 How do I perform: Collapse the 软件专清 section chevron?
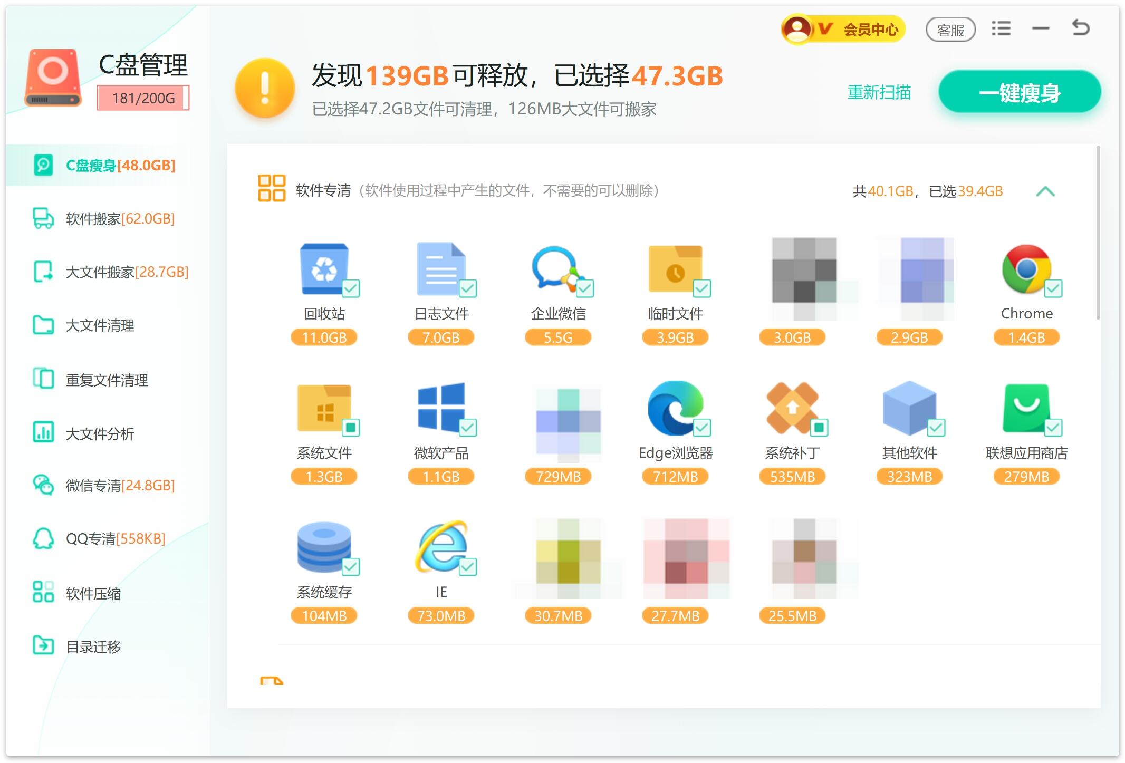tap(1045, 191)
